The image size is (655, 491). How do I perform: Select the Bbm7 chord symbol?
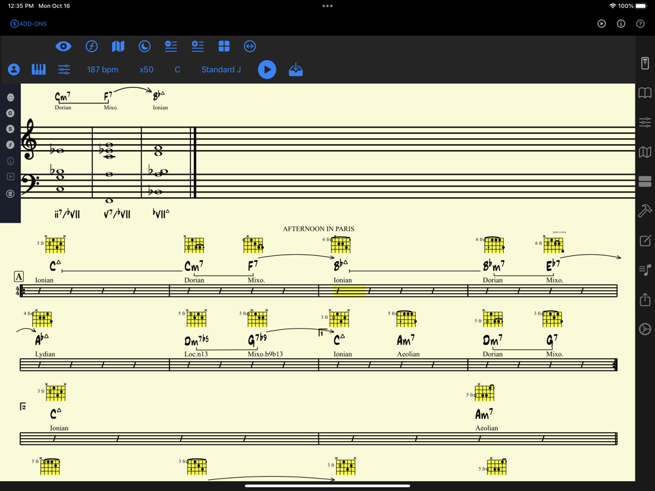pyautogui.click(x=493, y=265)
